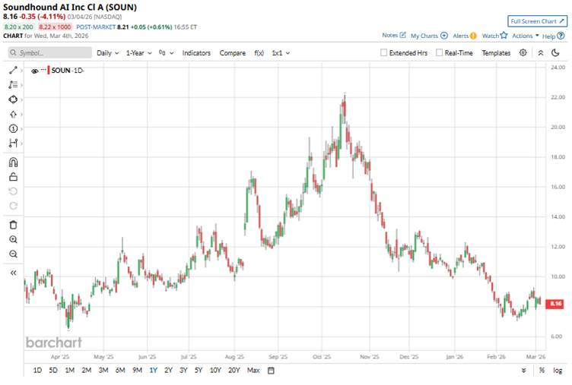Screen dimensions: 572x385
Task: Click the Full Screen Chart button
Action: pyautogui.click(x=537, y=21)
